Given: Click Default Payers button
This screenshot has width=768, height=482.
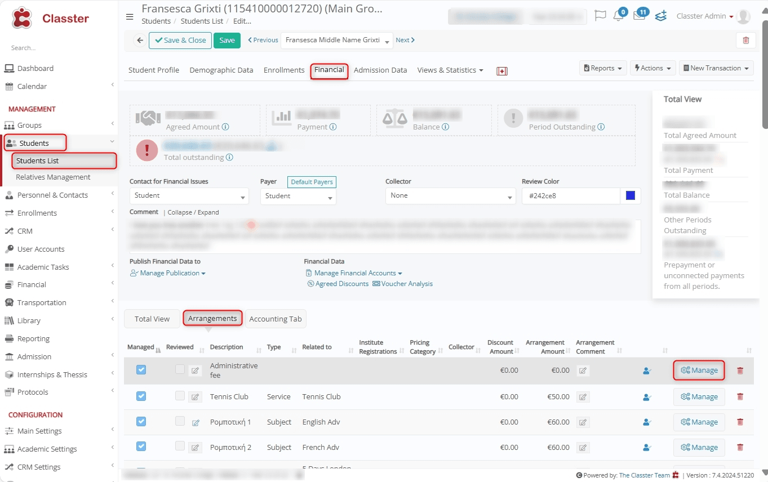Looking at the screenshot, I should [312, 182].
